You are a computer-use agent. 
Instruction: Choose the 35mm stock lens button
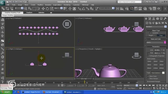click(x=155, y=65)
